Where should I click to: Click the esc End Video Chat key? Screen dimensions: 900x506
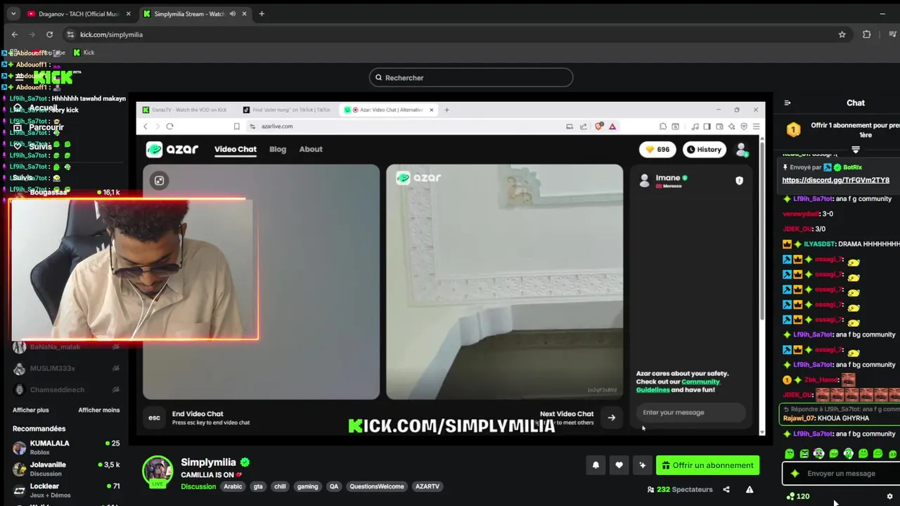[x=155, y=417]
